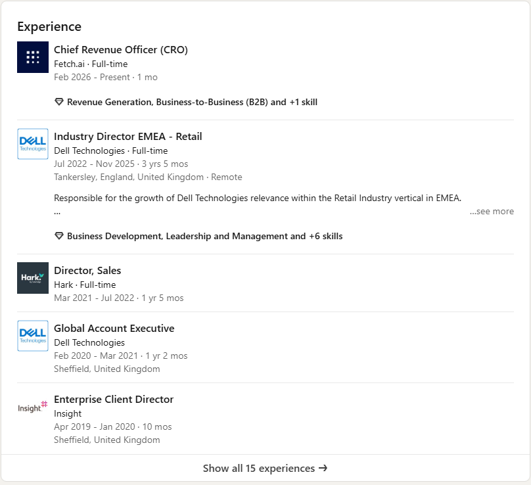Open Dell logo beside Global Account Executive
Viewport: 531px width, 485px height.
(x=33, y=336)
